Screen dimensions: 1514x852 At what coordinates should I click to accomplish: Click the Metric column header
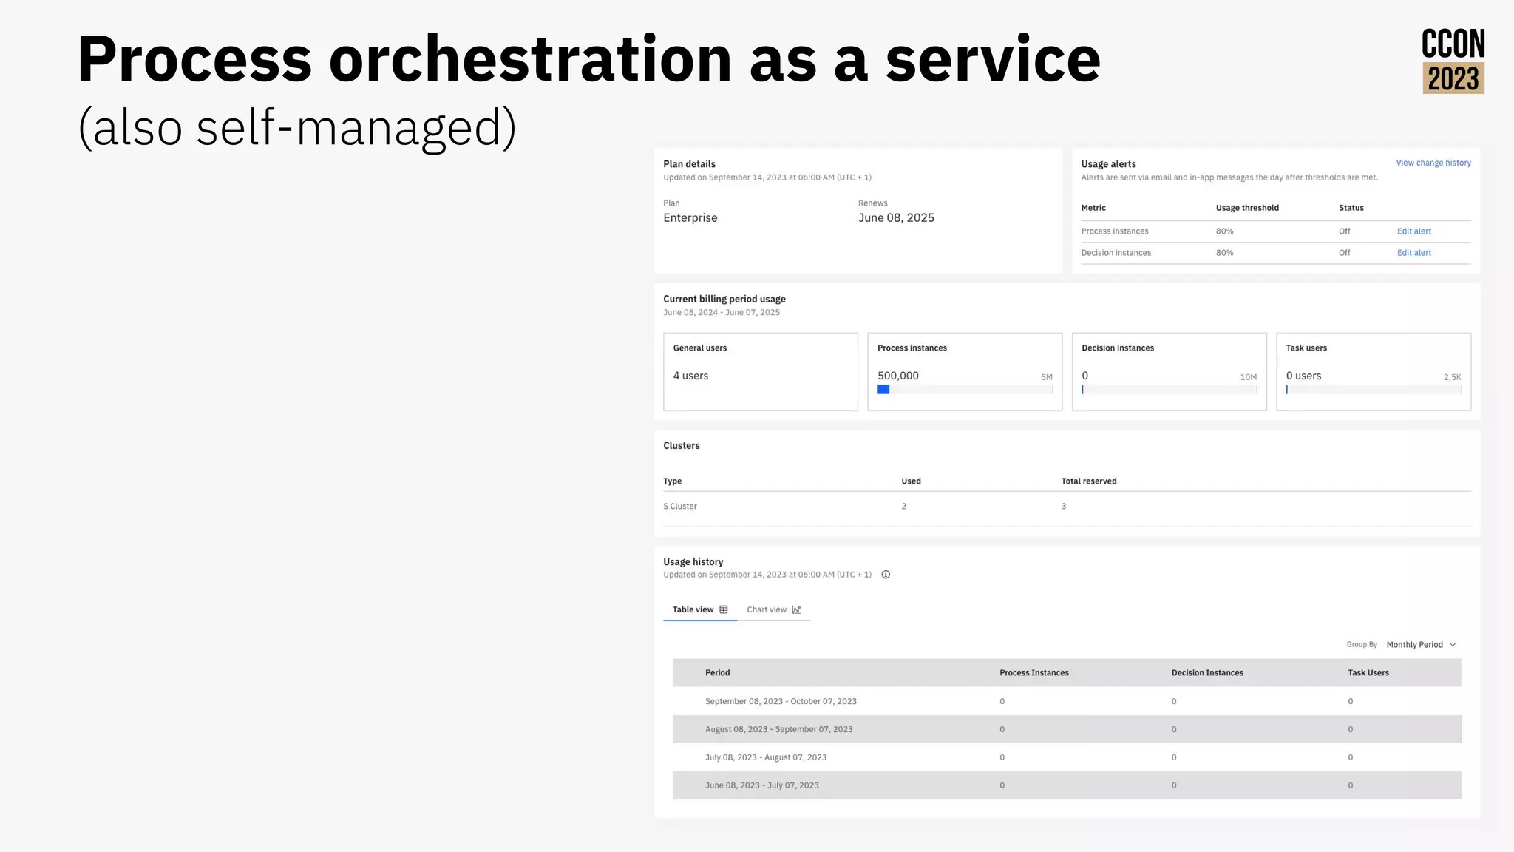pos(1093,208)
